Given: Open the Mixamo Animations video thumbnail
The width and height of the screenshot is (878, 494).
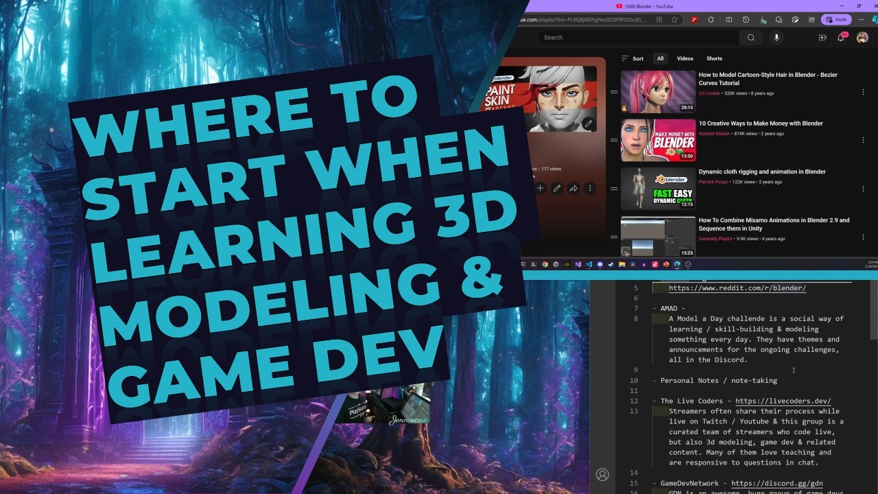Looking at the screenshot, I should click(658, 237).
